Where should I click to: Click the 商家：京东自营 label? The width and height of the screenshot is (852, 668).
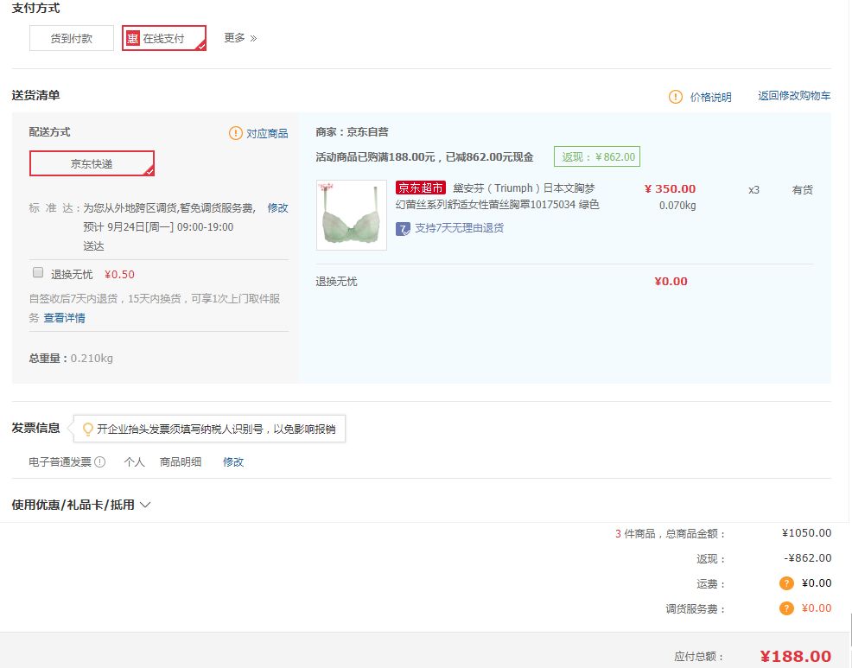[x=352, y=132]
